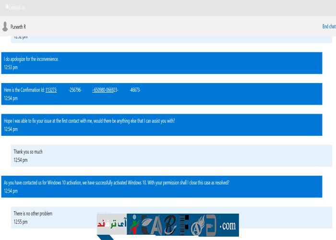The width and height of the screenshot is (336, 240).
Task: Click the "There is no other problem" reply
Action: [33, 213]
